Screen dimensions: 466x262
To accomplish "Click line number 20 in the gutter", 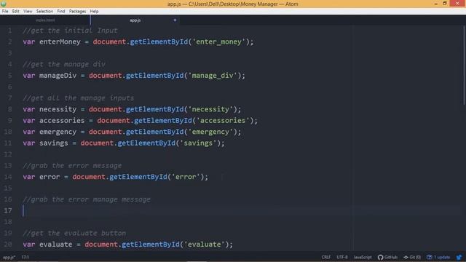I will (8, 245).
